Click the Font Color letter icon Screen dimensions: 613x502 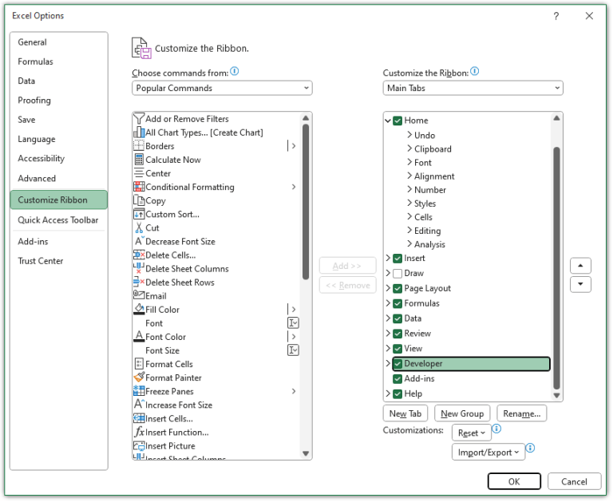click(x=139, y=336)
